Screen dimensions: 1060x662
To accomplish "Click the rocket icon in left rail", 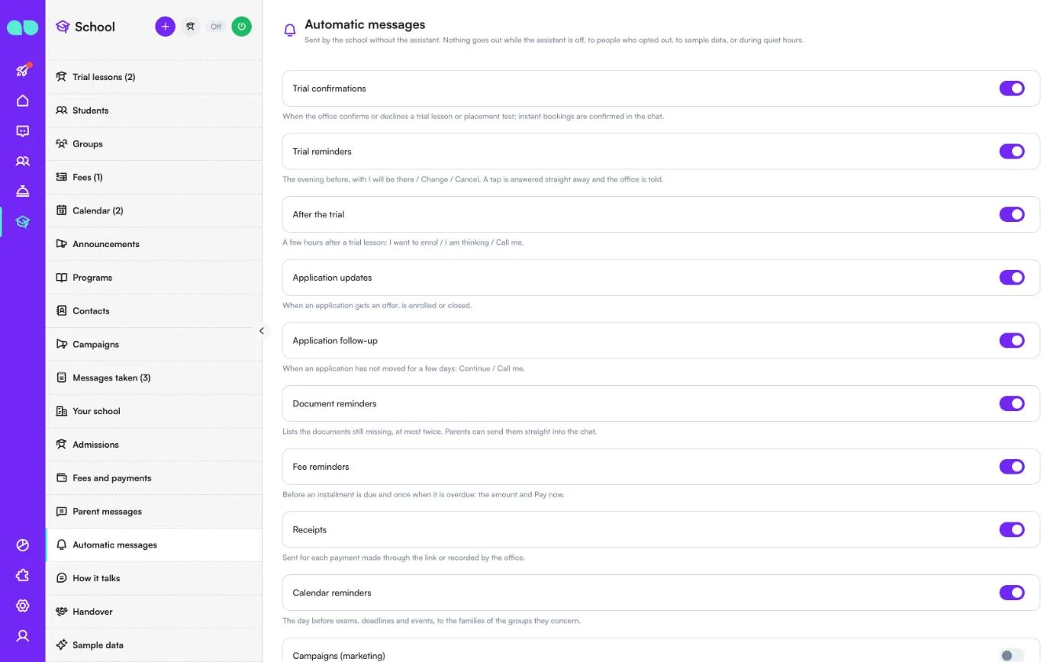I will point(23,70).
